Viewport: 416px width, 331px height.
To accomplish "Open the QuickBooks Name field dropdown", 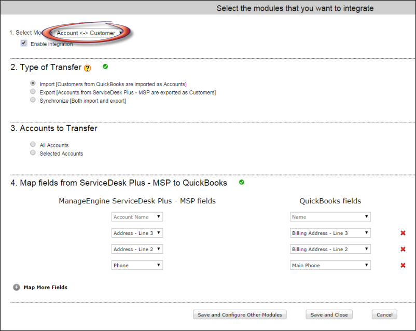I will (x=330, y=217).
